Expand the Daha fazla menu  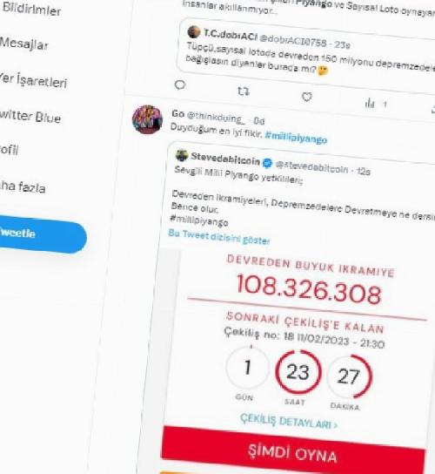coord(23,187)
